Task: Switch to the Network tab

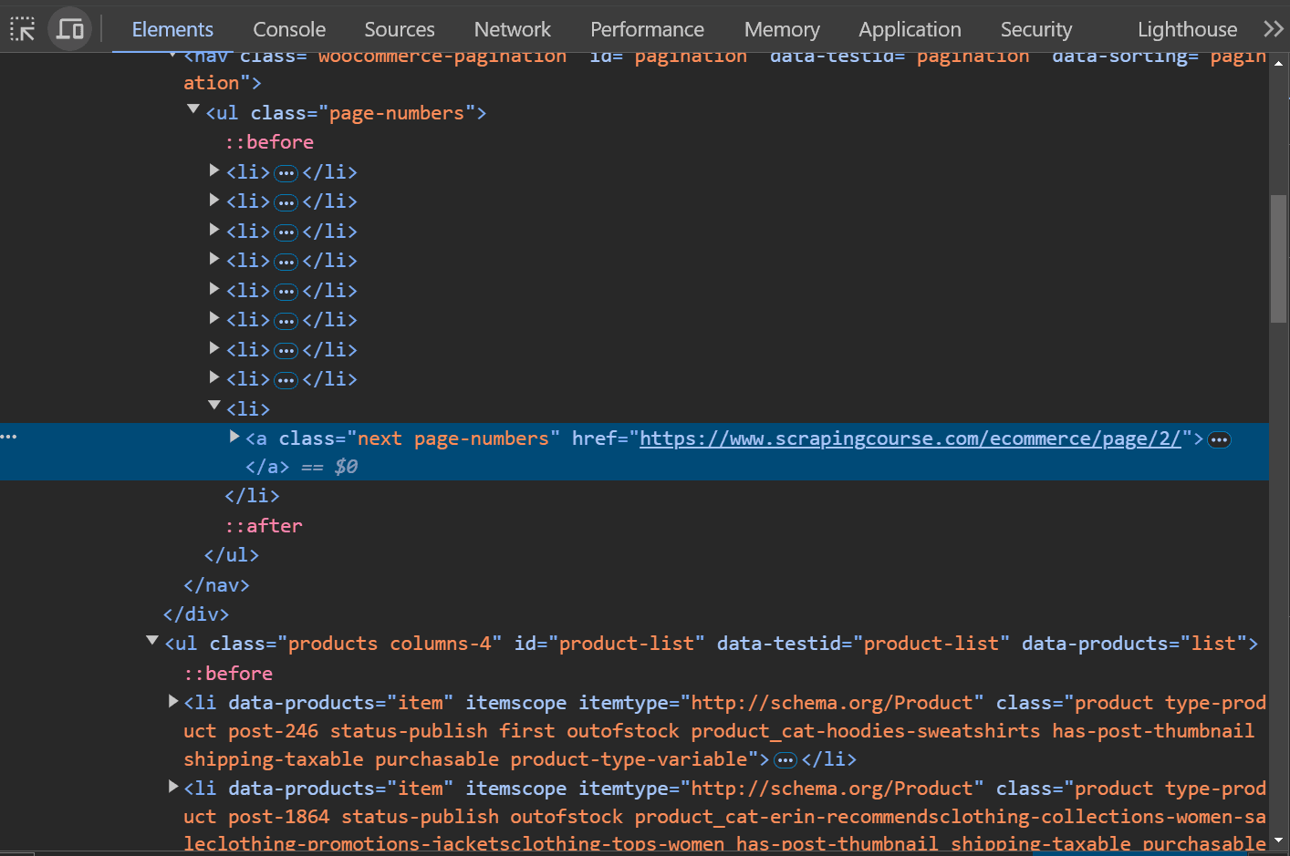Action: 513,29
